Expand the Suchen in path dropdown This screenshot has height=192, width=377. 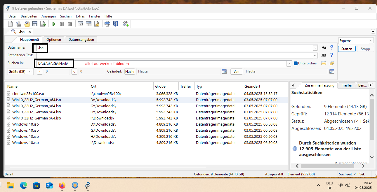pyautogui.click(x=289, y=64)
